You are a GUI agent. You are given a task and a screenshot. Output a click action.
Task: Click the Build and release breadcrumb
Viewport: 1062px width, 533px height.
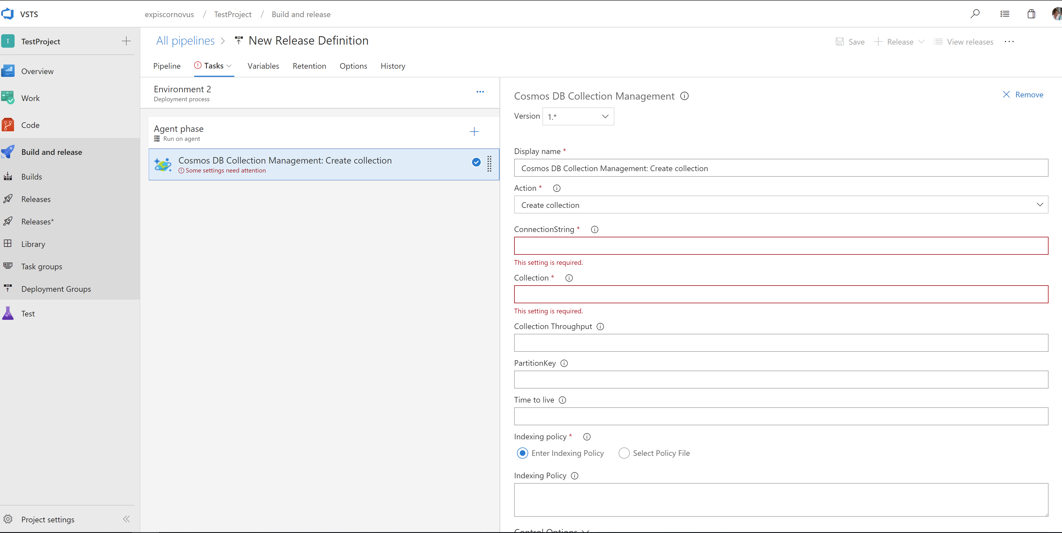pos(301,14)
